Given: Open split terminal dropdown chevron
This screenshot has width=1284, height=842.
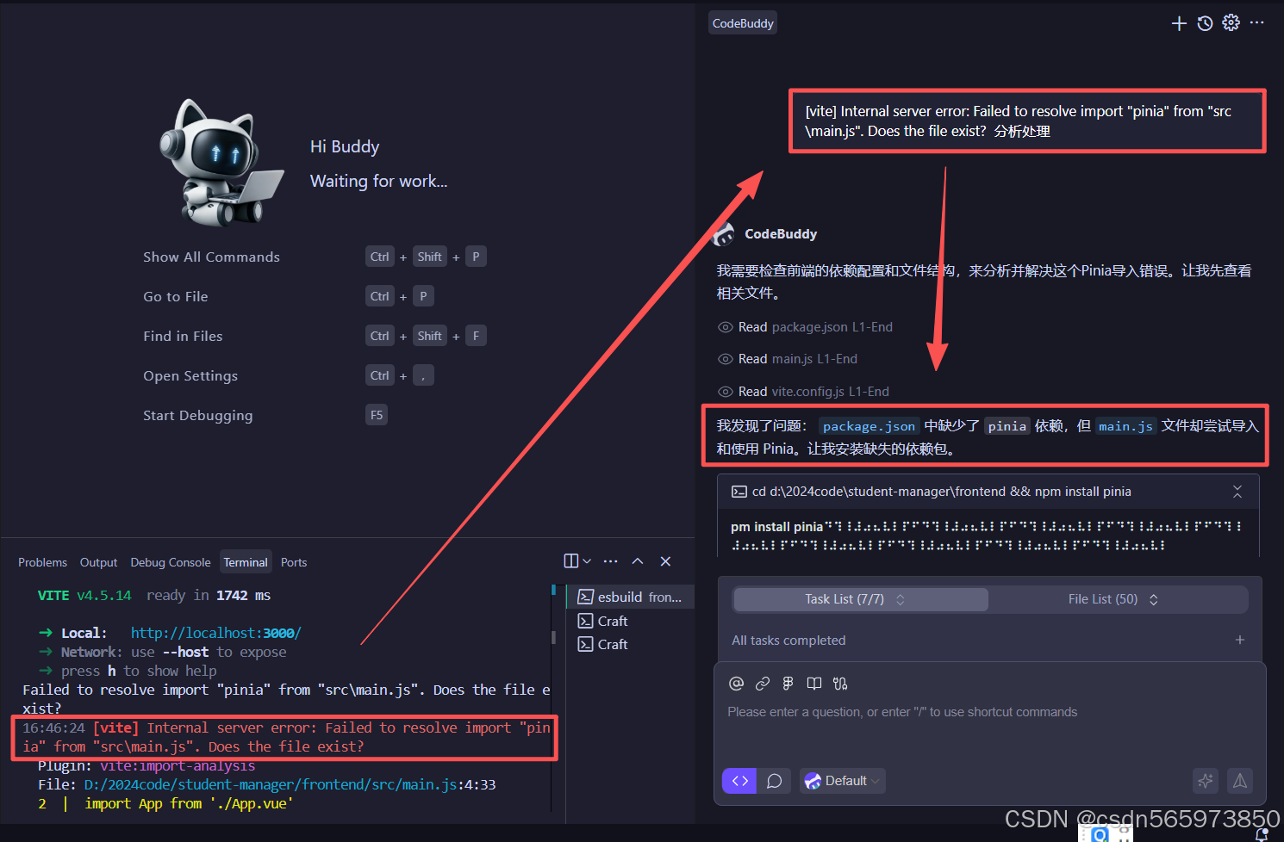Looking at the screenshot, I should coord(587,561).
